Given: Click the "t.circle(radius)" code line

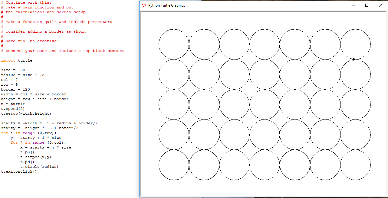Looking at the screenshot, I should pos(39,167).
